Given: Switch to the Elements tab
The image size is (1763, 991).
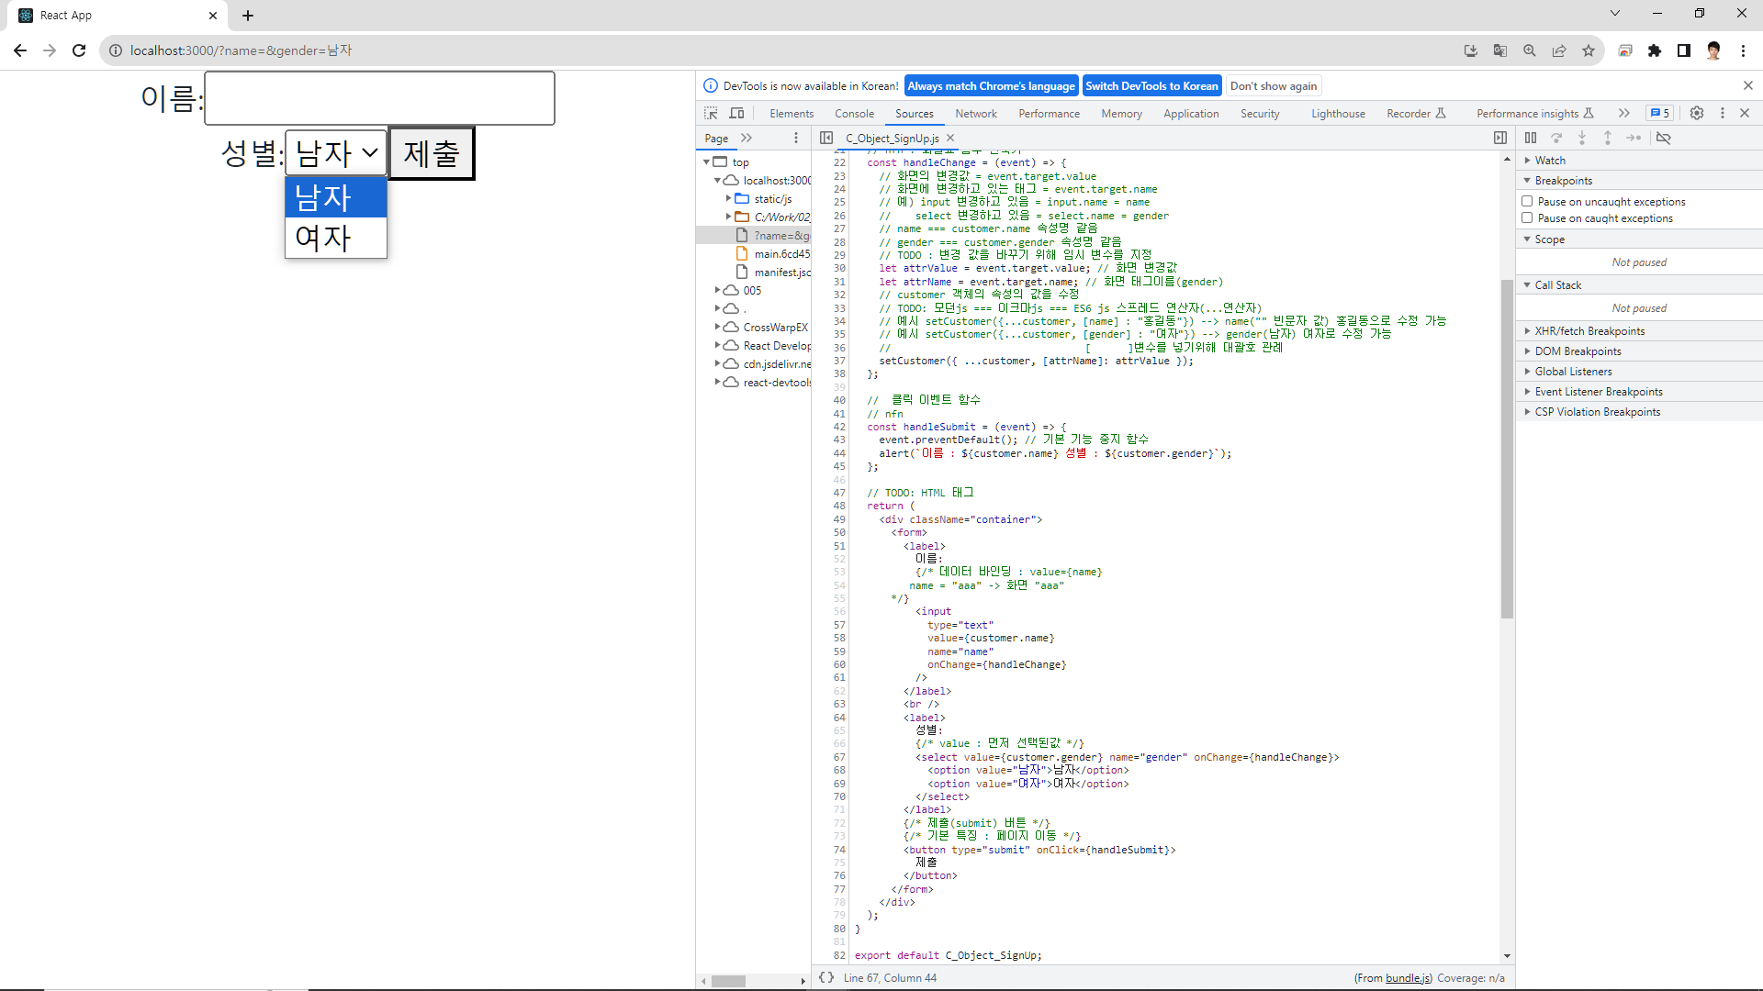Looking at the screenshot, I should (792, 114).
